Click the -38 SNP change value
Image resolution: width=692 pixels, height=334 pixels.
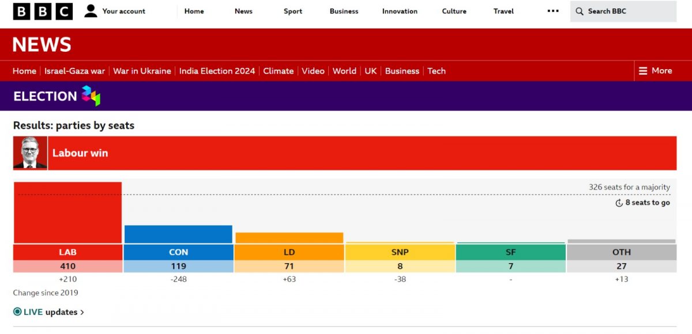[x=400, y=279]
